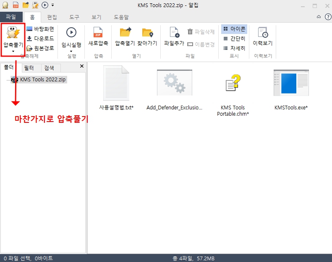This screenshot has height=262, width=332.
Task: Click the 이름변경 rename button
Action: point(201,44)
